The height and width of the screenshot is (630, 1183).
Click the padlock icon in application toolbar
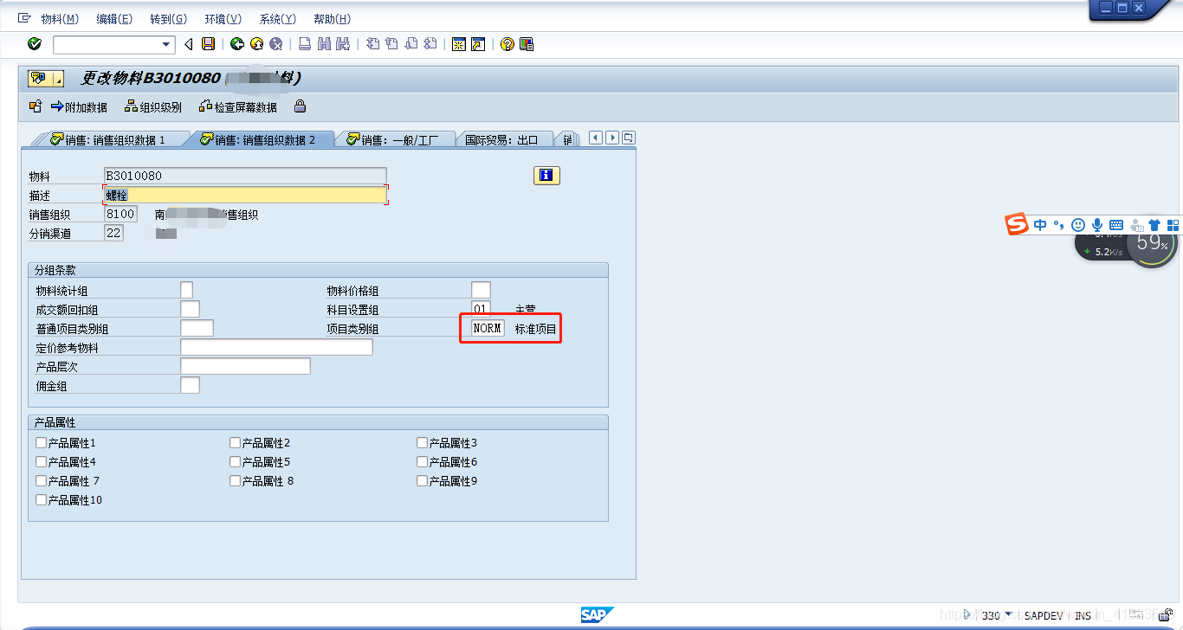[300, 106]
